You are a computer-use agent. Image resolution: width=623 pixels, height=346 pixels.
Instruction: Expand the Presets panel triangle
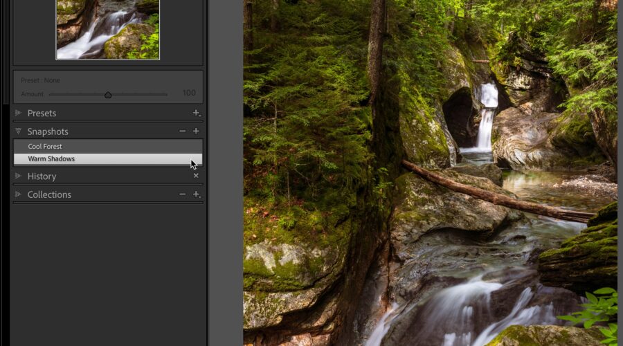pyautogui.click(x=19, y=113)
